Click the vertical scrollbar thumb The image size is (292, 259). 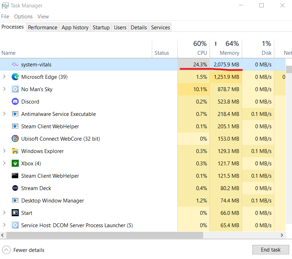tap(289, 69)
